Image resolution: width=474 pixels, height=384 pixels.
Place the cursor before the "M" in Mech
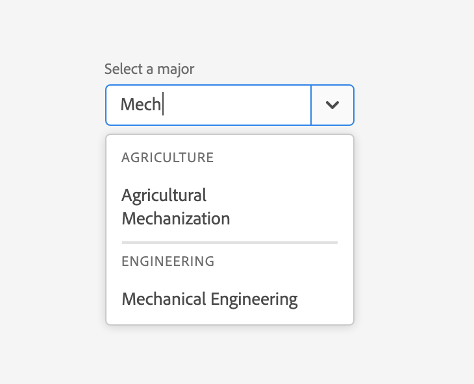121,104
